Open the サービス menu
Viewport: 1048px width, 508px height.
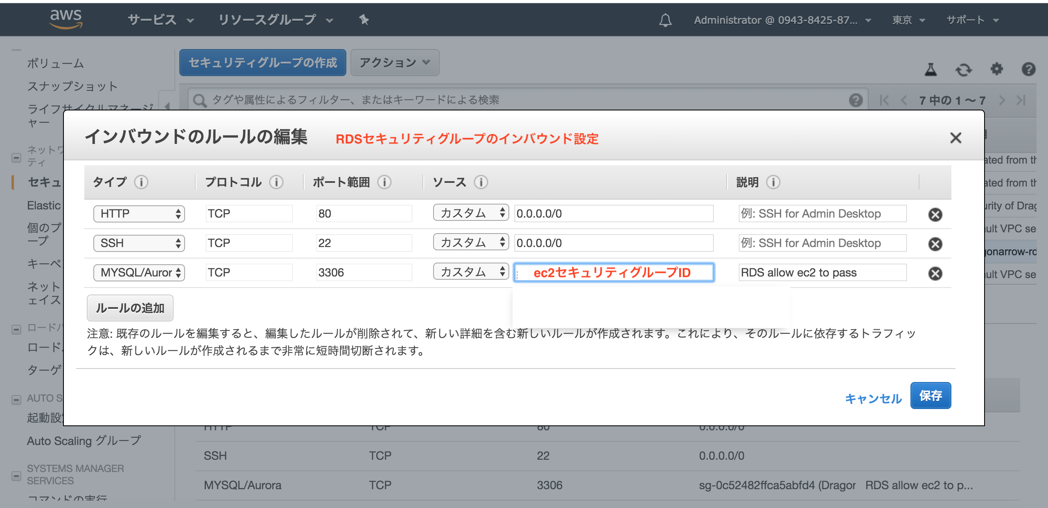[160, 20]
